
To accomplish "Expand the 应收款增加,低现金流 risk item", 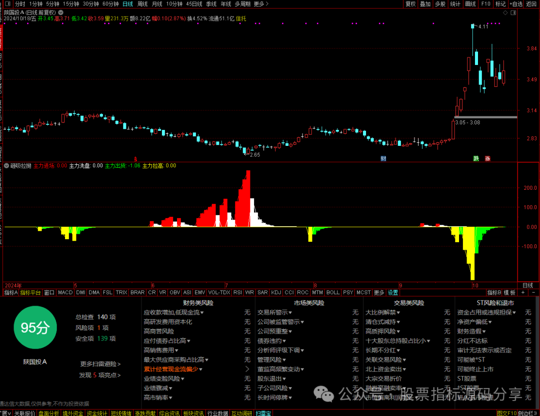I will [173, 313].
